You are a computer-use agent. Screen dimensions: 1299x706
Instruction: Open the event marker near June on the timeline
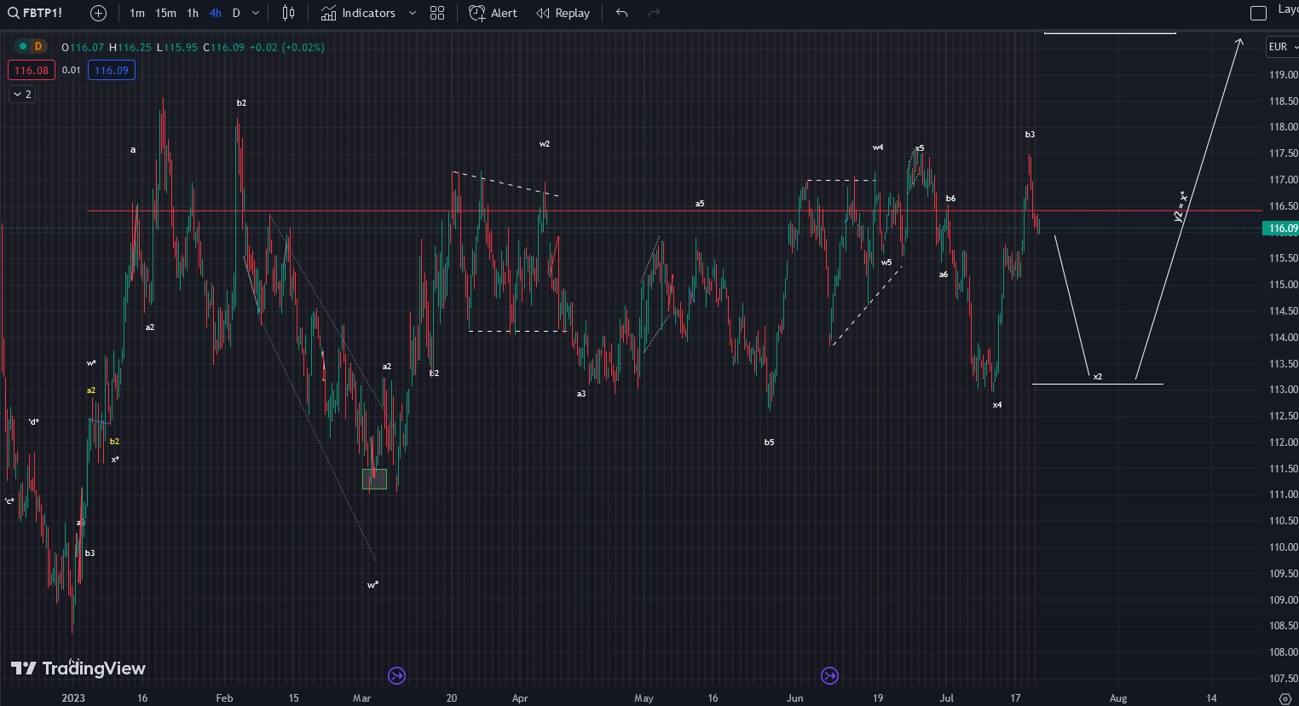829,676
